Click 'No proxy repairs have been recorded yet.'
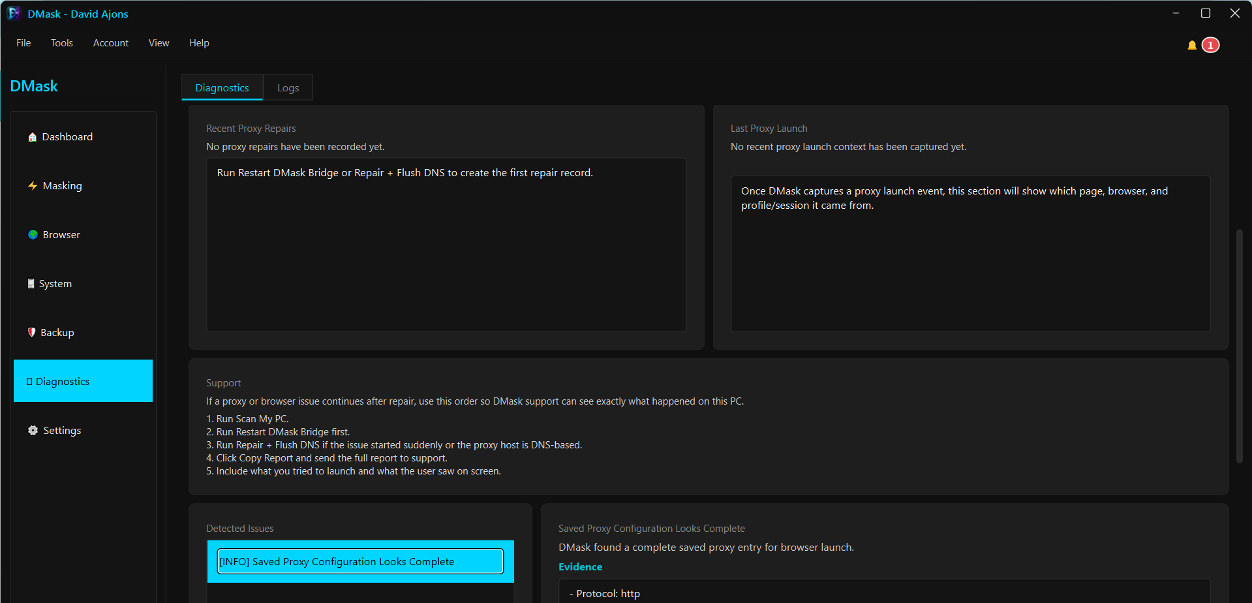Screen dimensions: 1252x603 pos(296,147)
